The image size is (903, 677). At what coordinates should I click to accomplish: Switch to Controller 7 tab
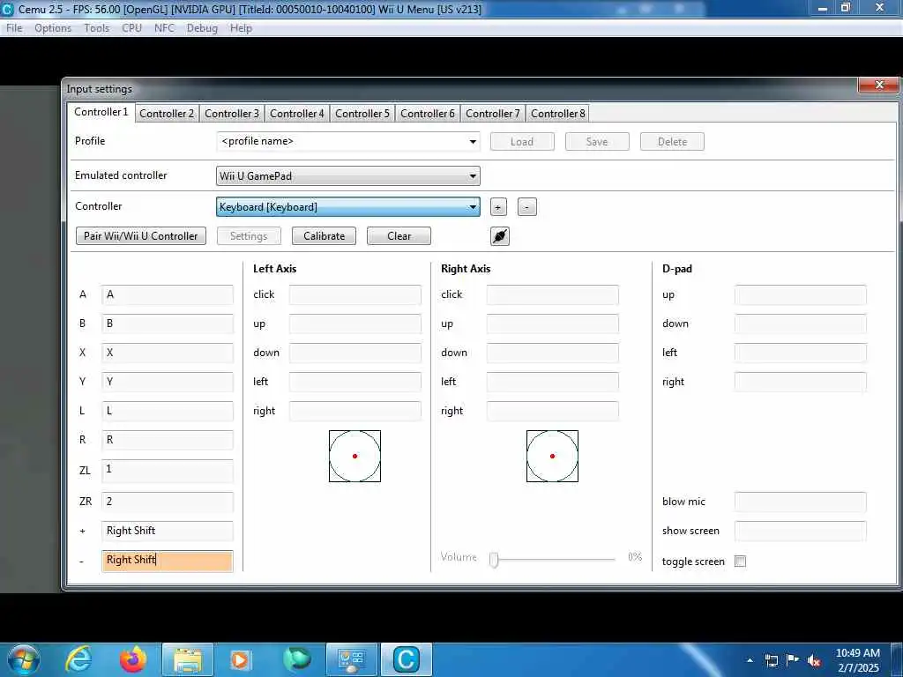tap(492, 114)
